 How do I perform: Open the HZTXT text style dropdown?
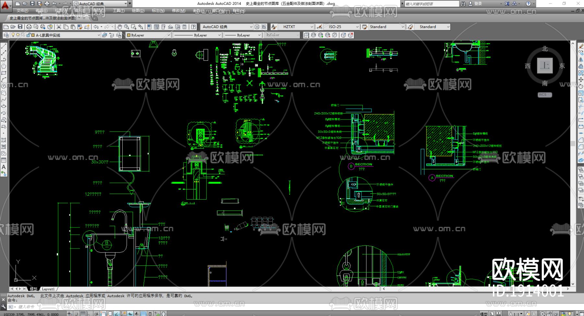296,27
